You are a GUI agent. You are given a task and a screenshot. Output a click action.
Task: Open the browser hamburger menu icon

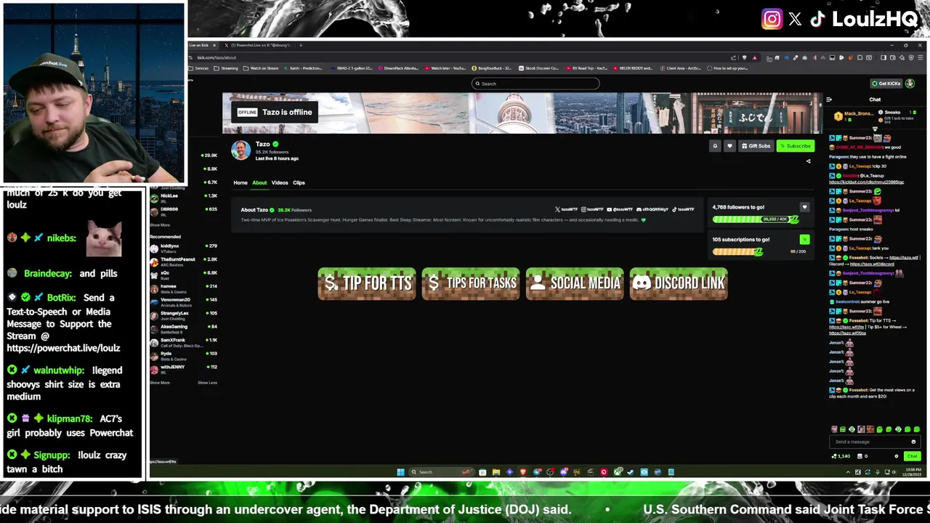pos(920,58)
